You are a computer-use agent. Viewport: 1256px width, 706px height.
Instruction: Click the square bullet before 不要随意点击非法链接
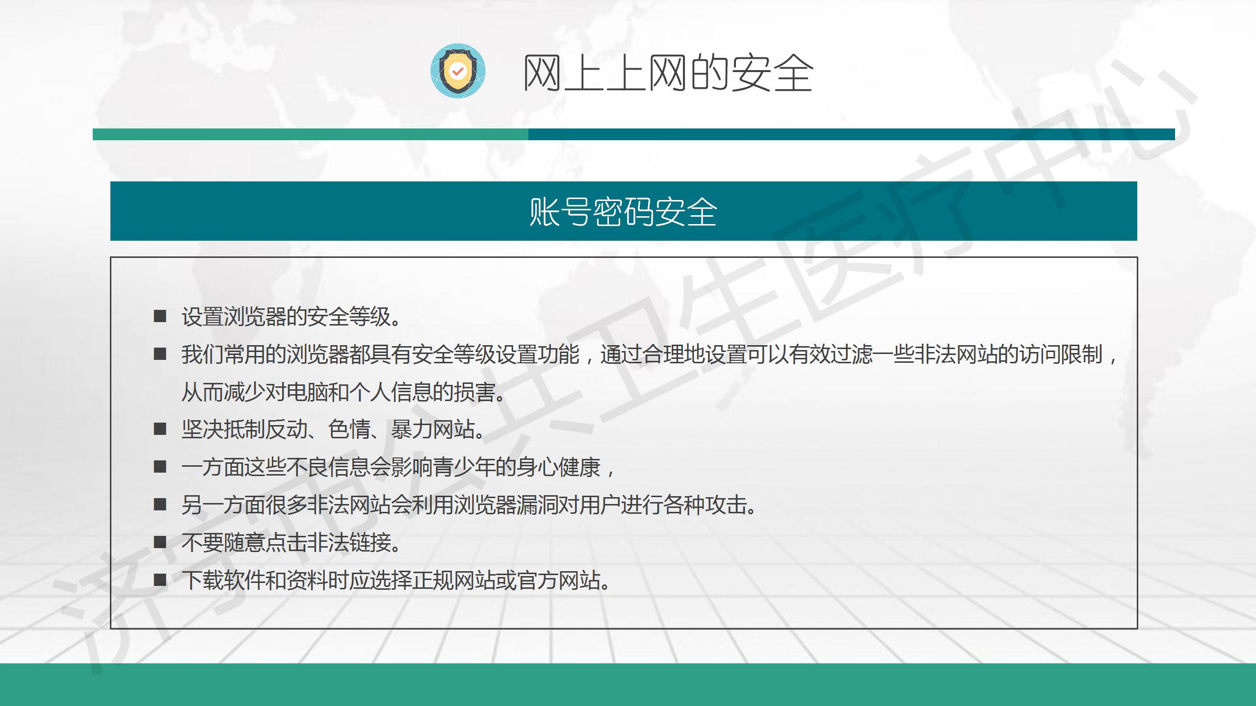pyautogui.click(x=160, y=542)
